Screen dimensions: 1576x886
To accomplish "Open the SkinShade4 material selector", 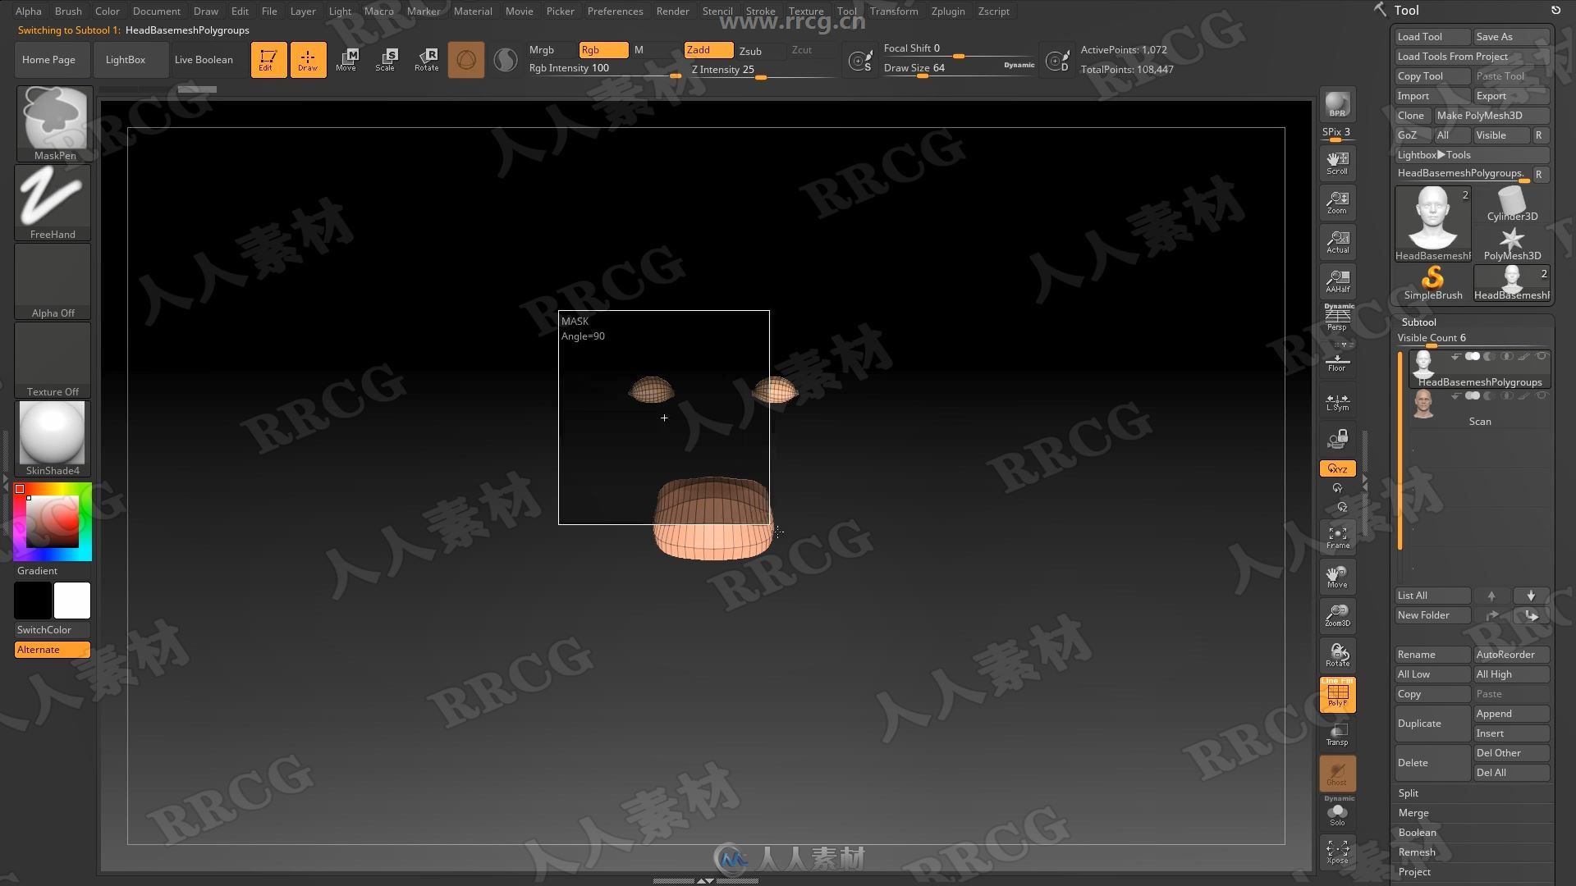I will (53, 438).
